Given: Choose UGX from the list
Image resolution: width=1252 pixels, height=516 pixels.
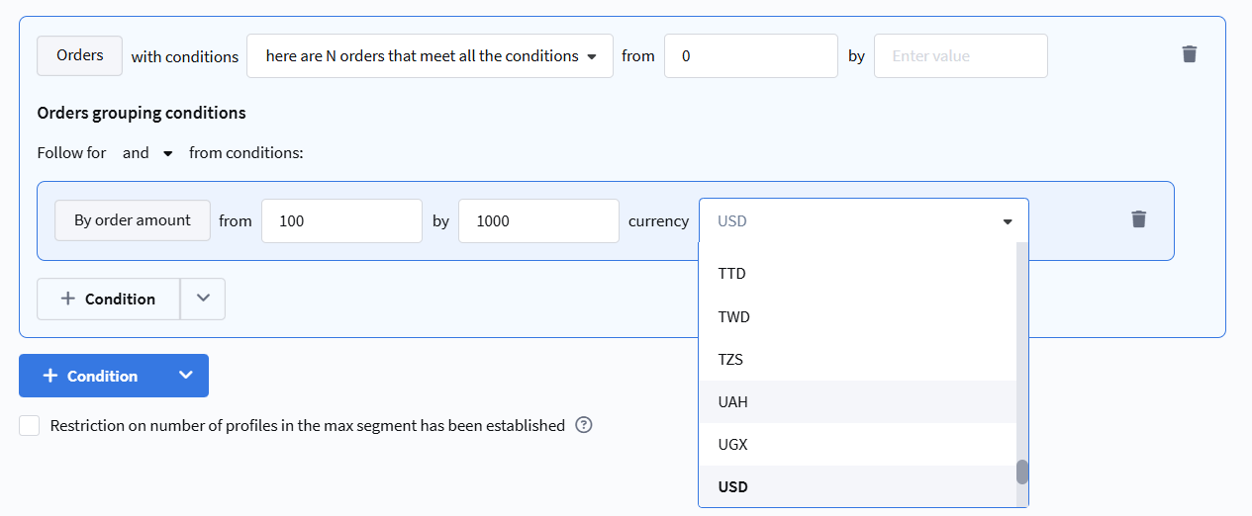Looking at the screenshot, I should (x=733, y=445).
